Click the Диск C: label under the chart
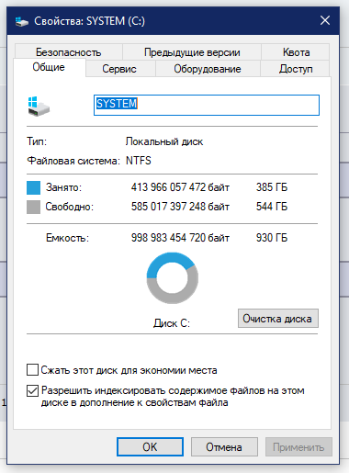The width and height of the screenshot is (349, 473). point(172,323)
